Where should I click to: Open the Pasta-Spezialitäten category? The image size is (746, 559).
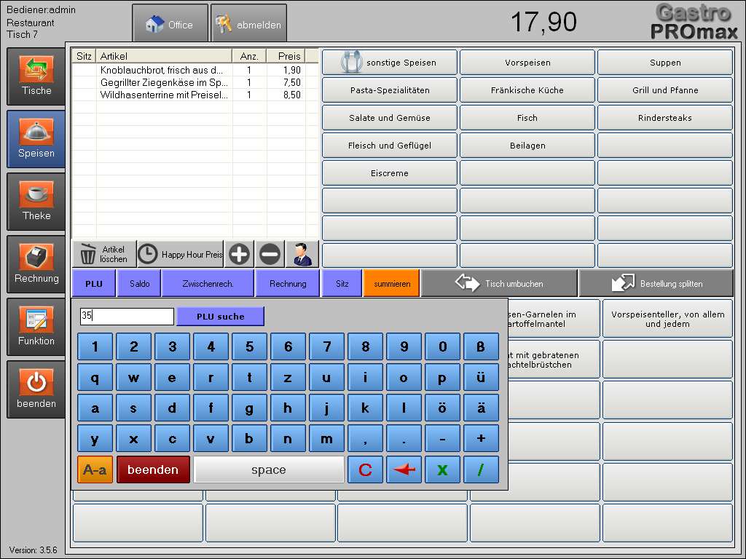pos(390,90)
